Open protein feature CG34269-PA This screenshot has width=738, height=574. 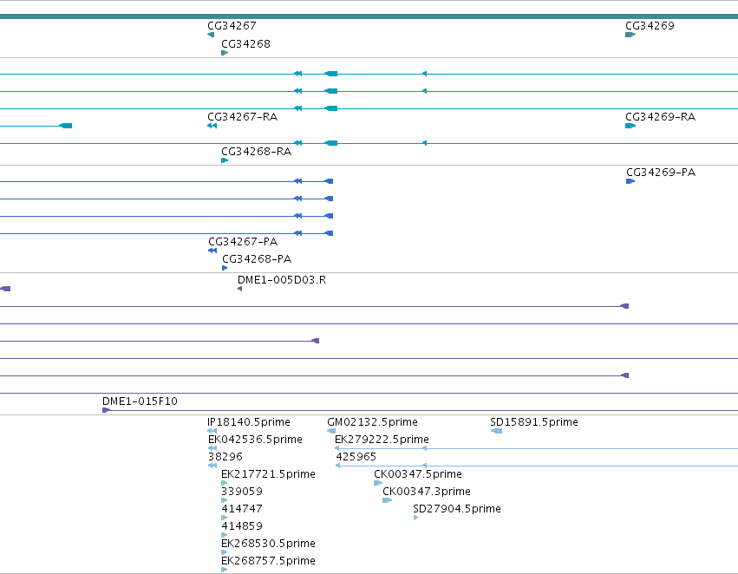tap(630, 181)
